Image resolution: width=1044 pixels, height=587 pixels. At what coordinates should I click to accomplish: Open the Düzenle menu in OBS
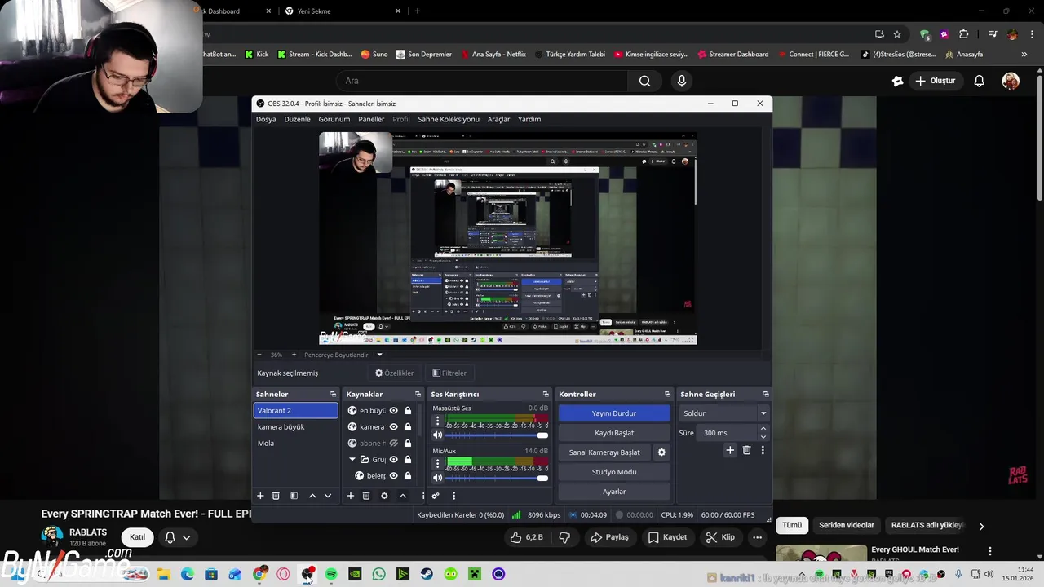pyautogui.click(x=297, y=119)
